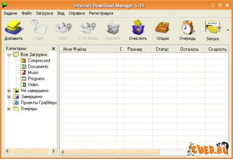This screenshot has width=233, height=159.
Task: Select the Compressed category label
Action: (x=39, y=61)
